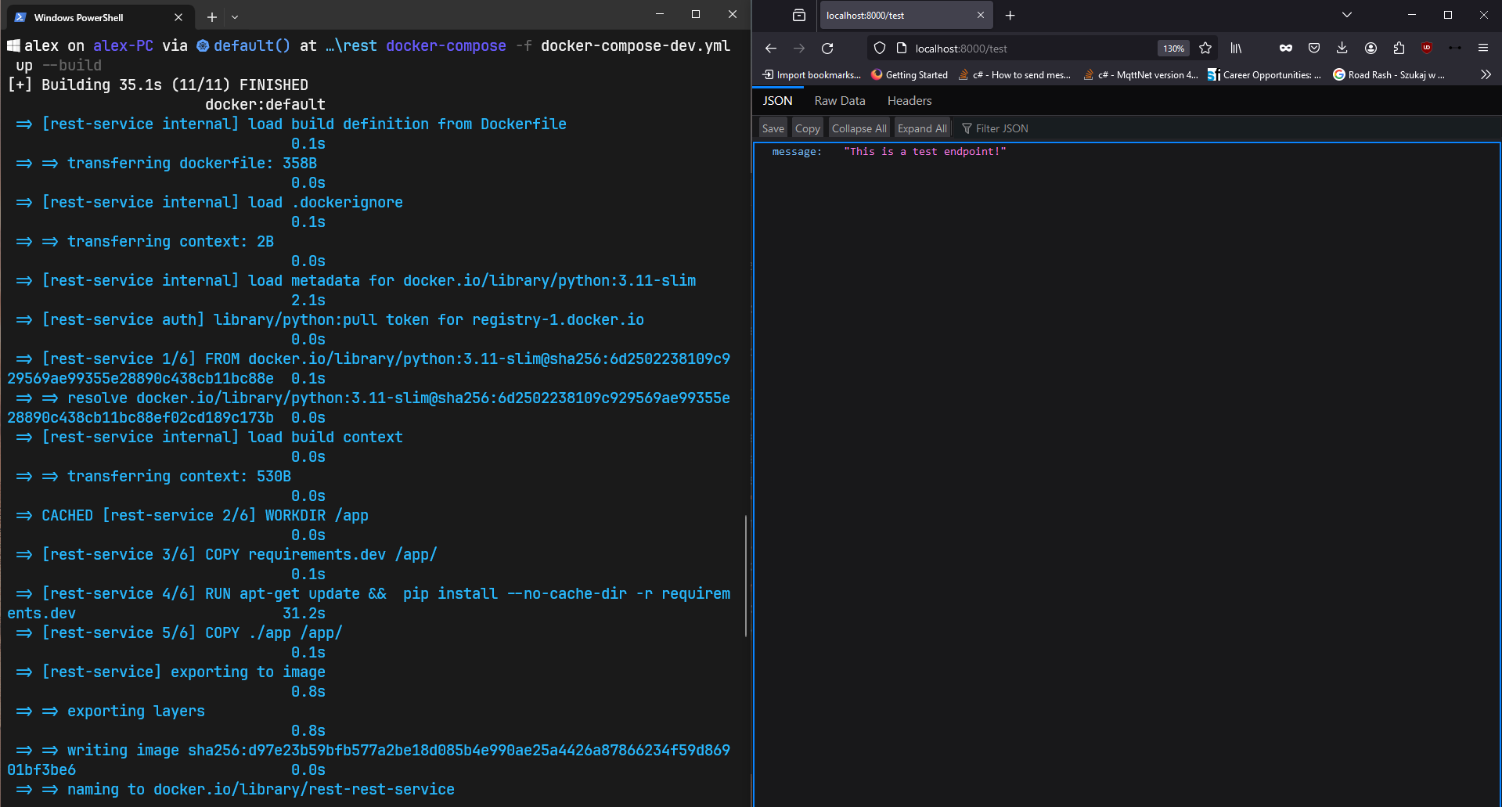Reload the localhost:8000/test page
Screen dimensions: 1502x807
tap(827, 49)
